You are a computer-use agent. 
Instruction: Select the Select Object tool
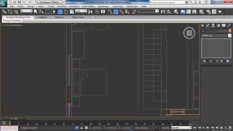pos(36,12)
